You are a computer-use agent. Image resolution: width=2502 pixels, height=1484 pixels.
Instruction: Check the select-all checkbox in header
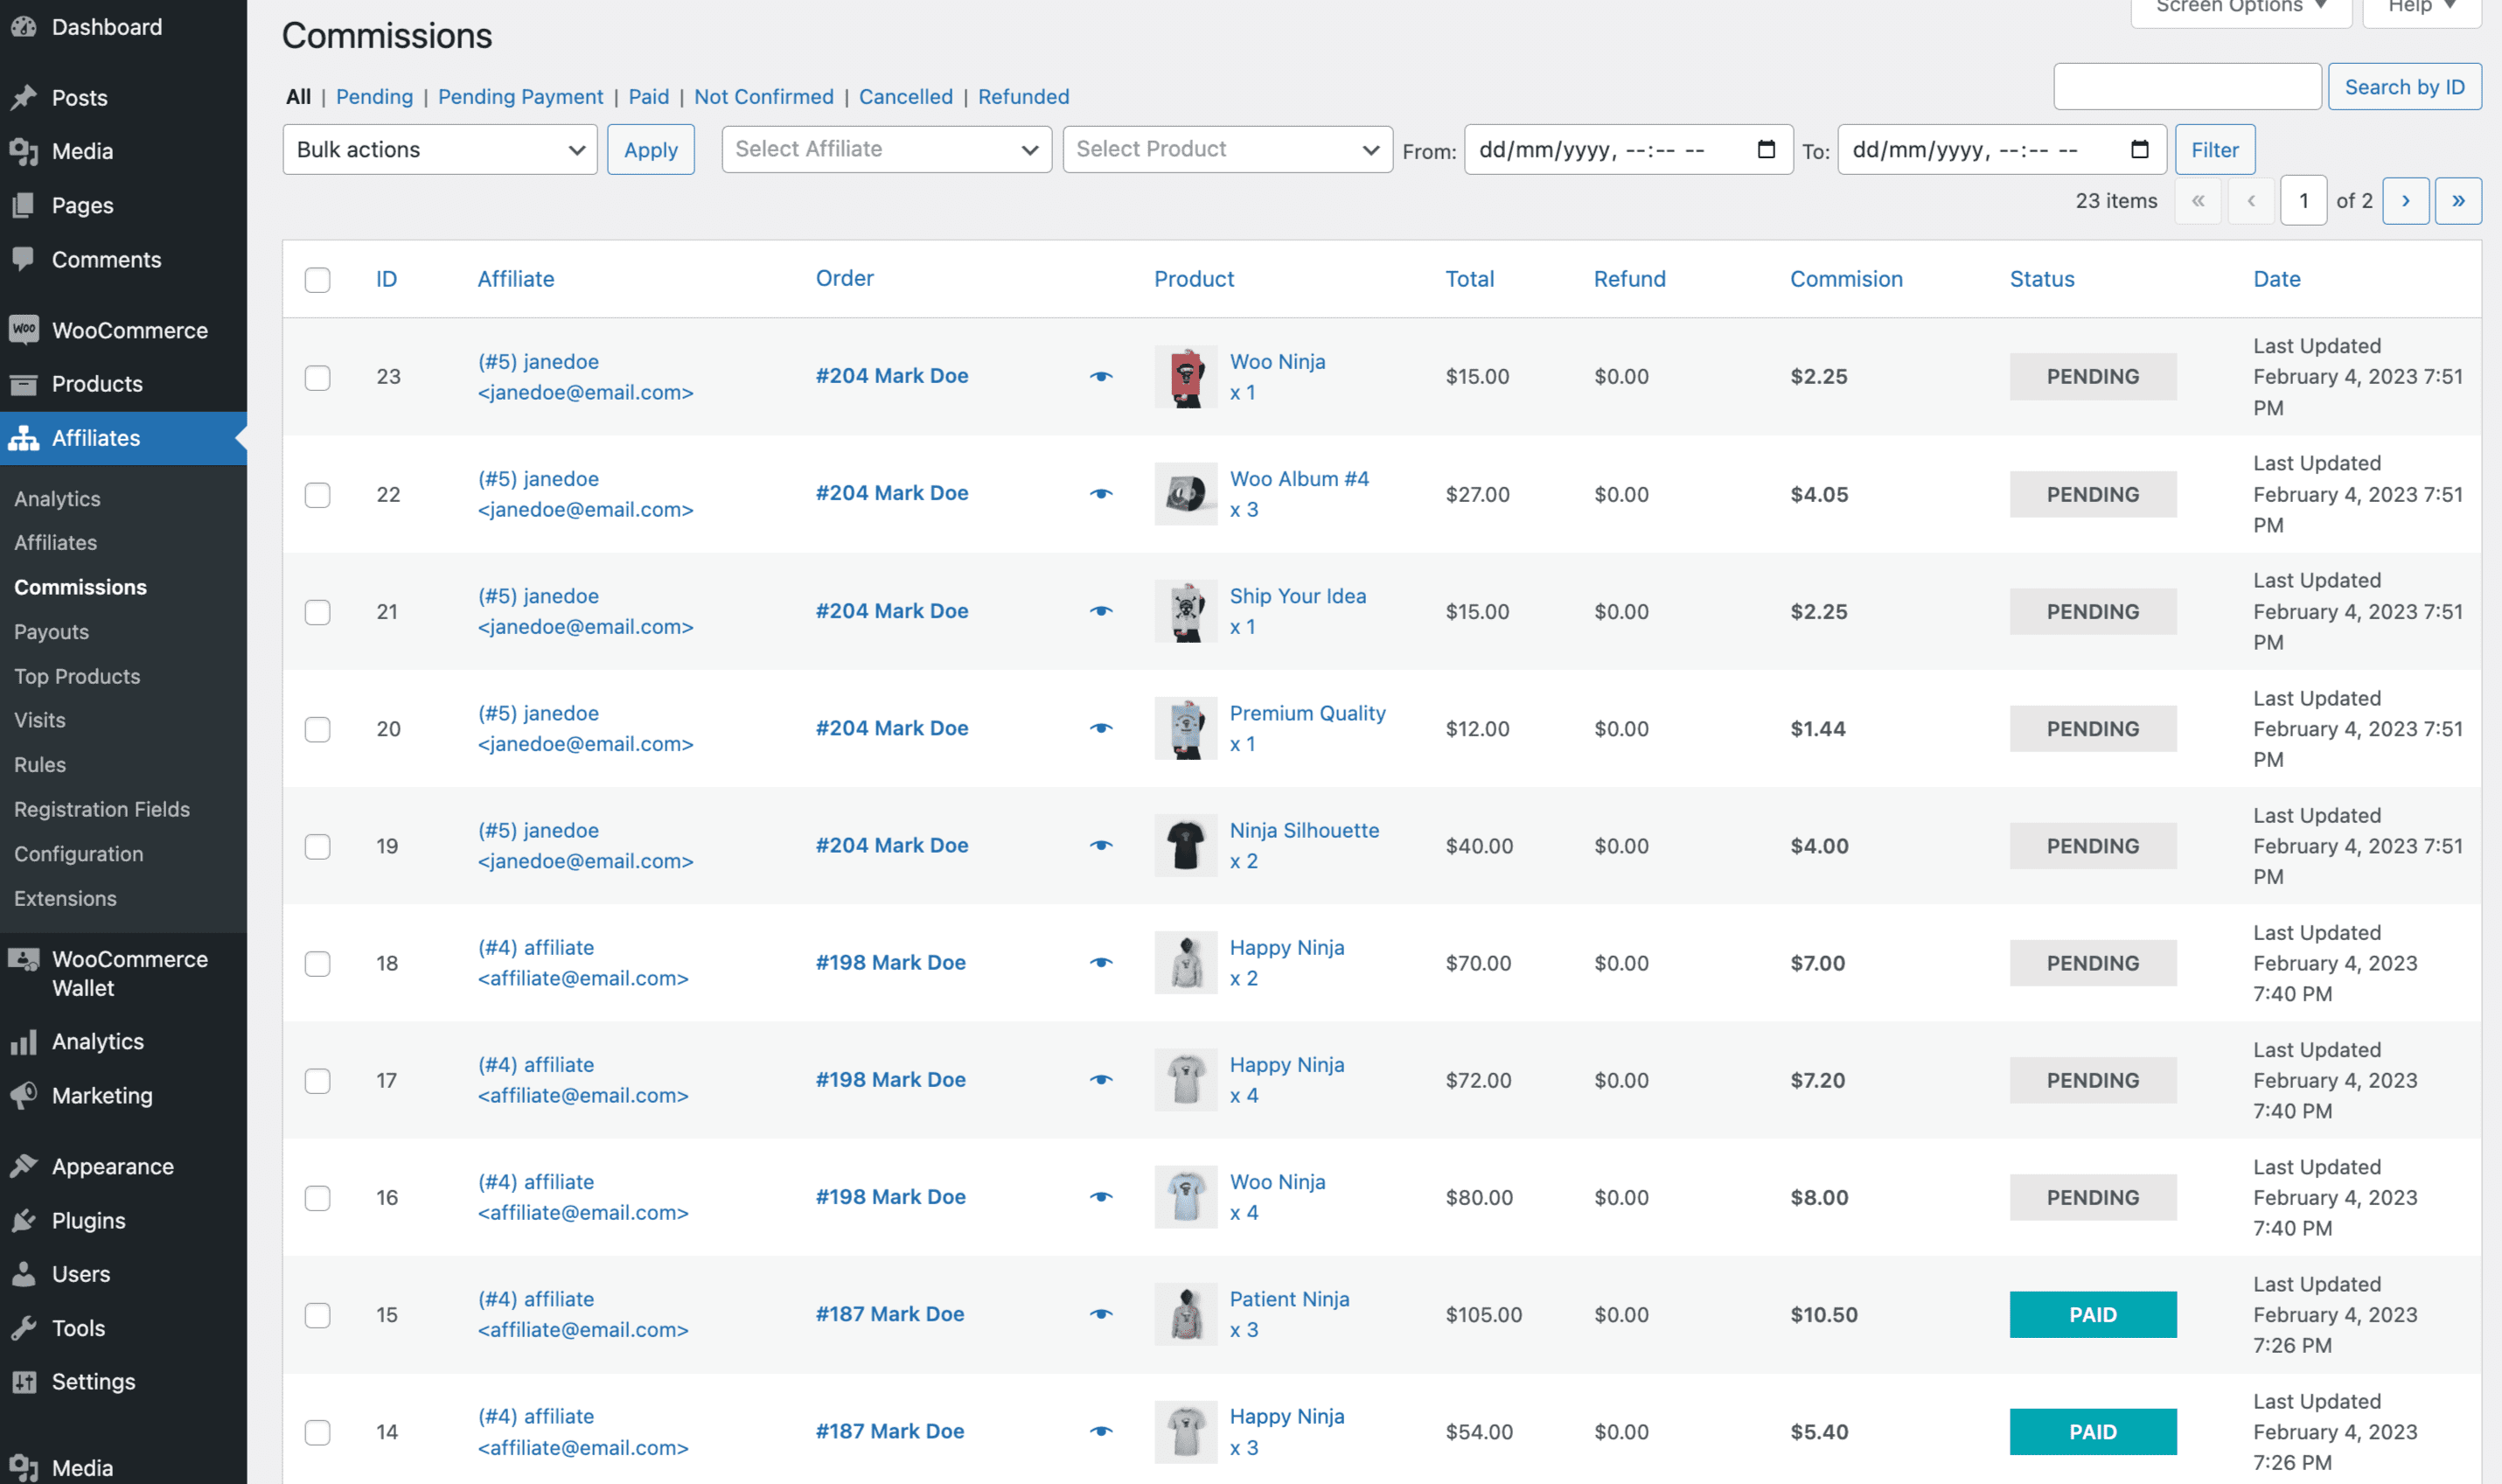coord(317,280)
